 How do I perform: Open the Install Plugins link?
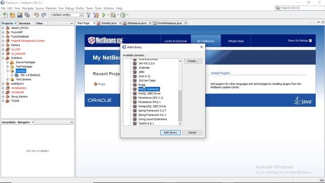click(220, 73)
